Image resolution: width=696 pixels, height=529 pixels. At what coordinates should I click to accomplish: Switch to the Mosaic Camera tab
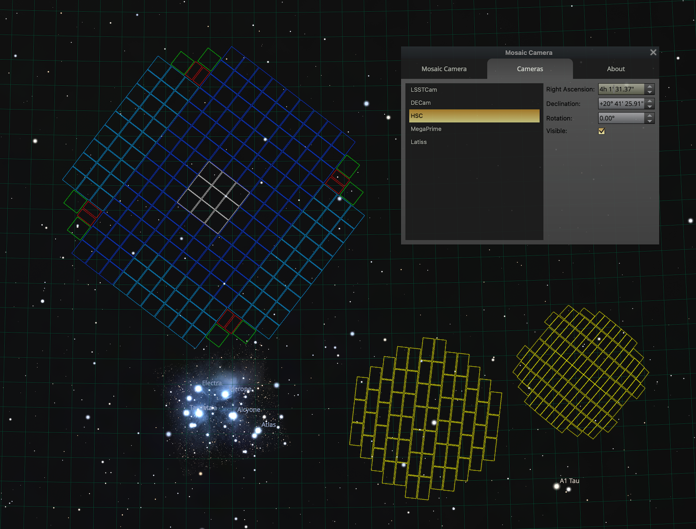click(x=444, y=69)
